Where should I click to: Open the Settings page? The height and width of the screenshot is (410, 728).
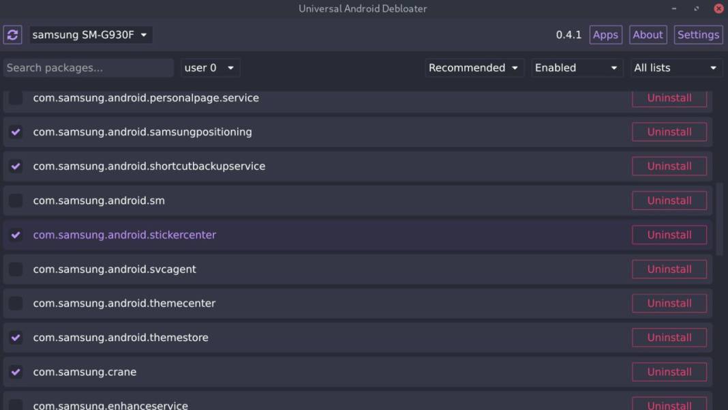tap(698, 35)
